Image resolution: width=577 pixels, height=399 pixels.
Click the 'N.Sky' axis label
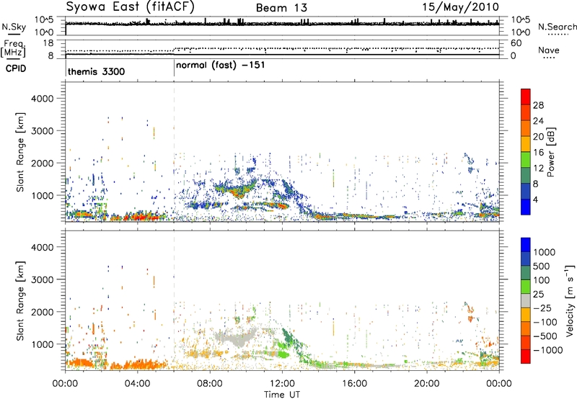pyautogui.click(x=14, y=27)
